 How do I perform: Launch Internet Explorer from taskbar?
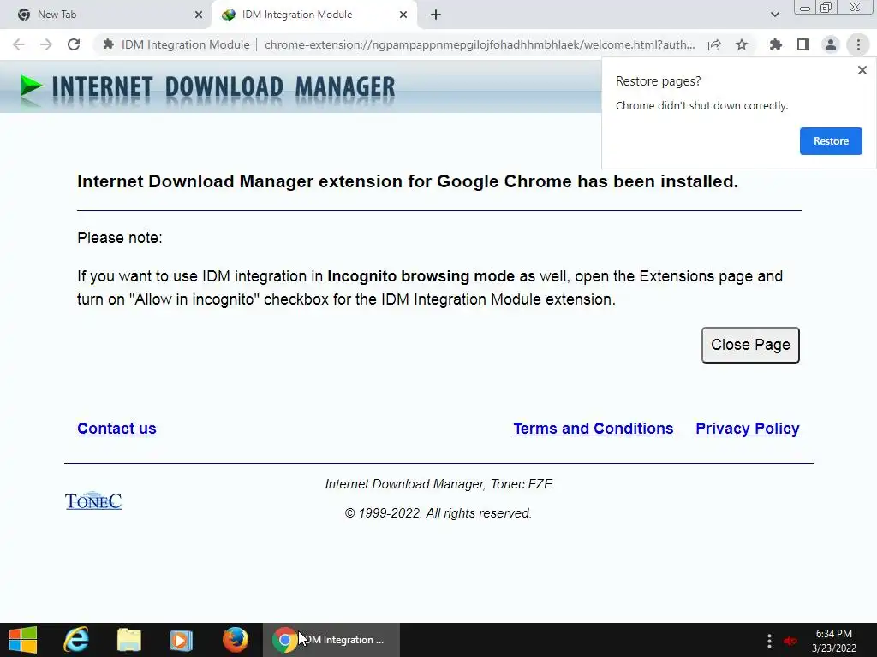click(76, 640)
